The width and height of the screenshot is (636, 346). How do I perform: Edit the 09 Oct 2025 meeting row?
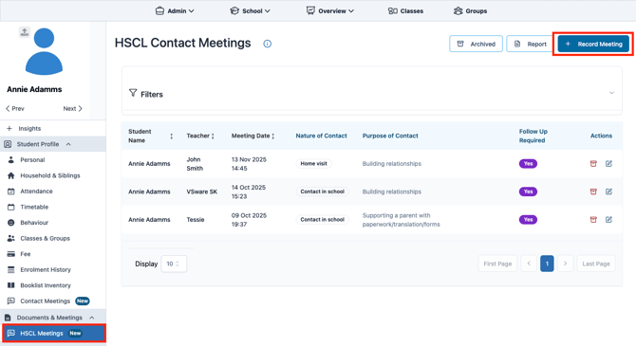[608, 220]
